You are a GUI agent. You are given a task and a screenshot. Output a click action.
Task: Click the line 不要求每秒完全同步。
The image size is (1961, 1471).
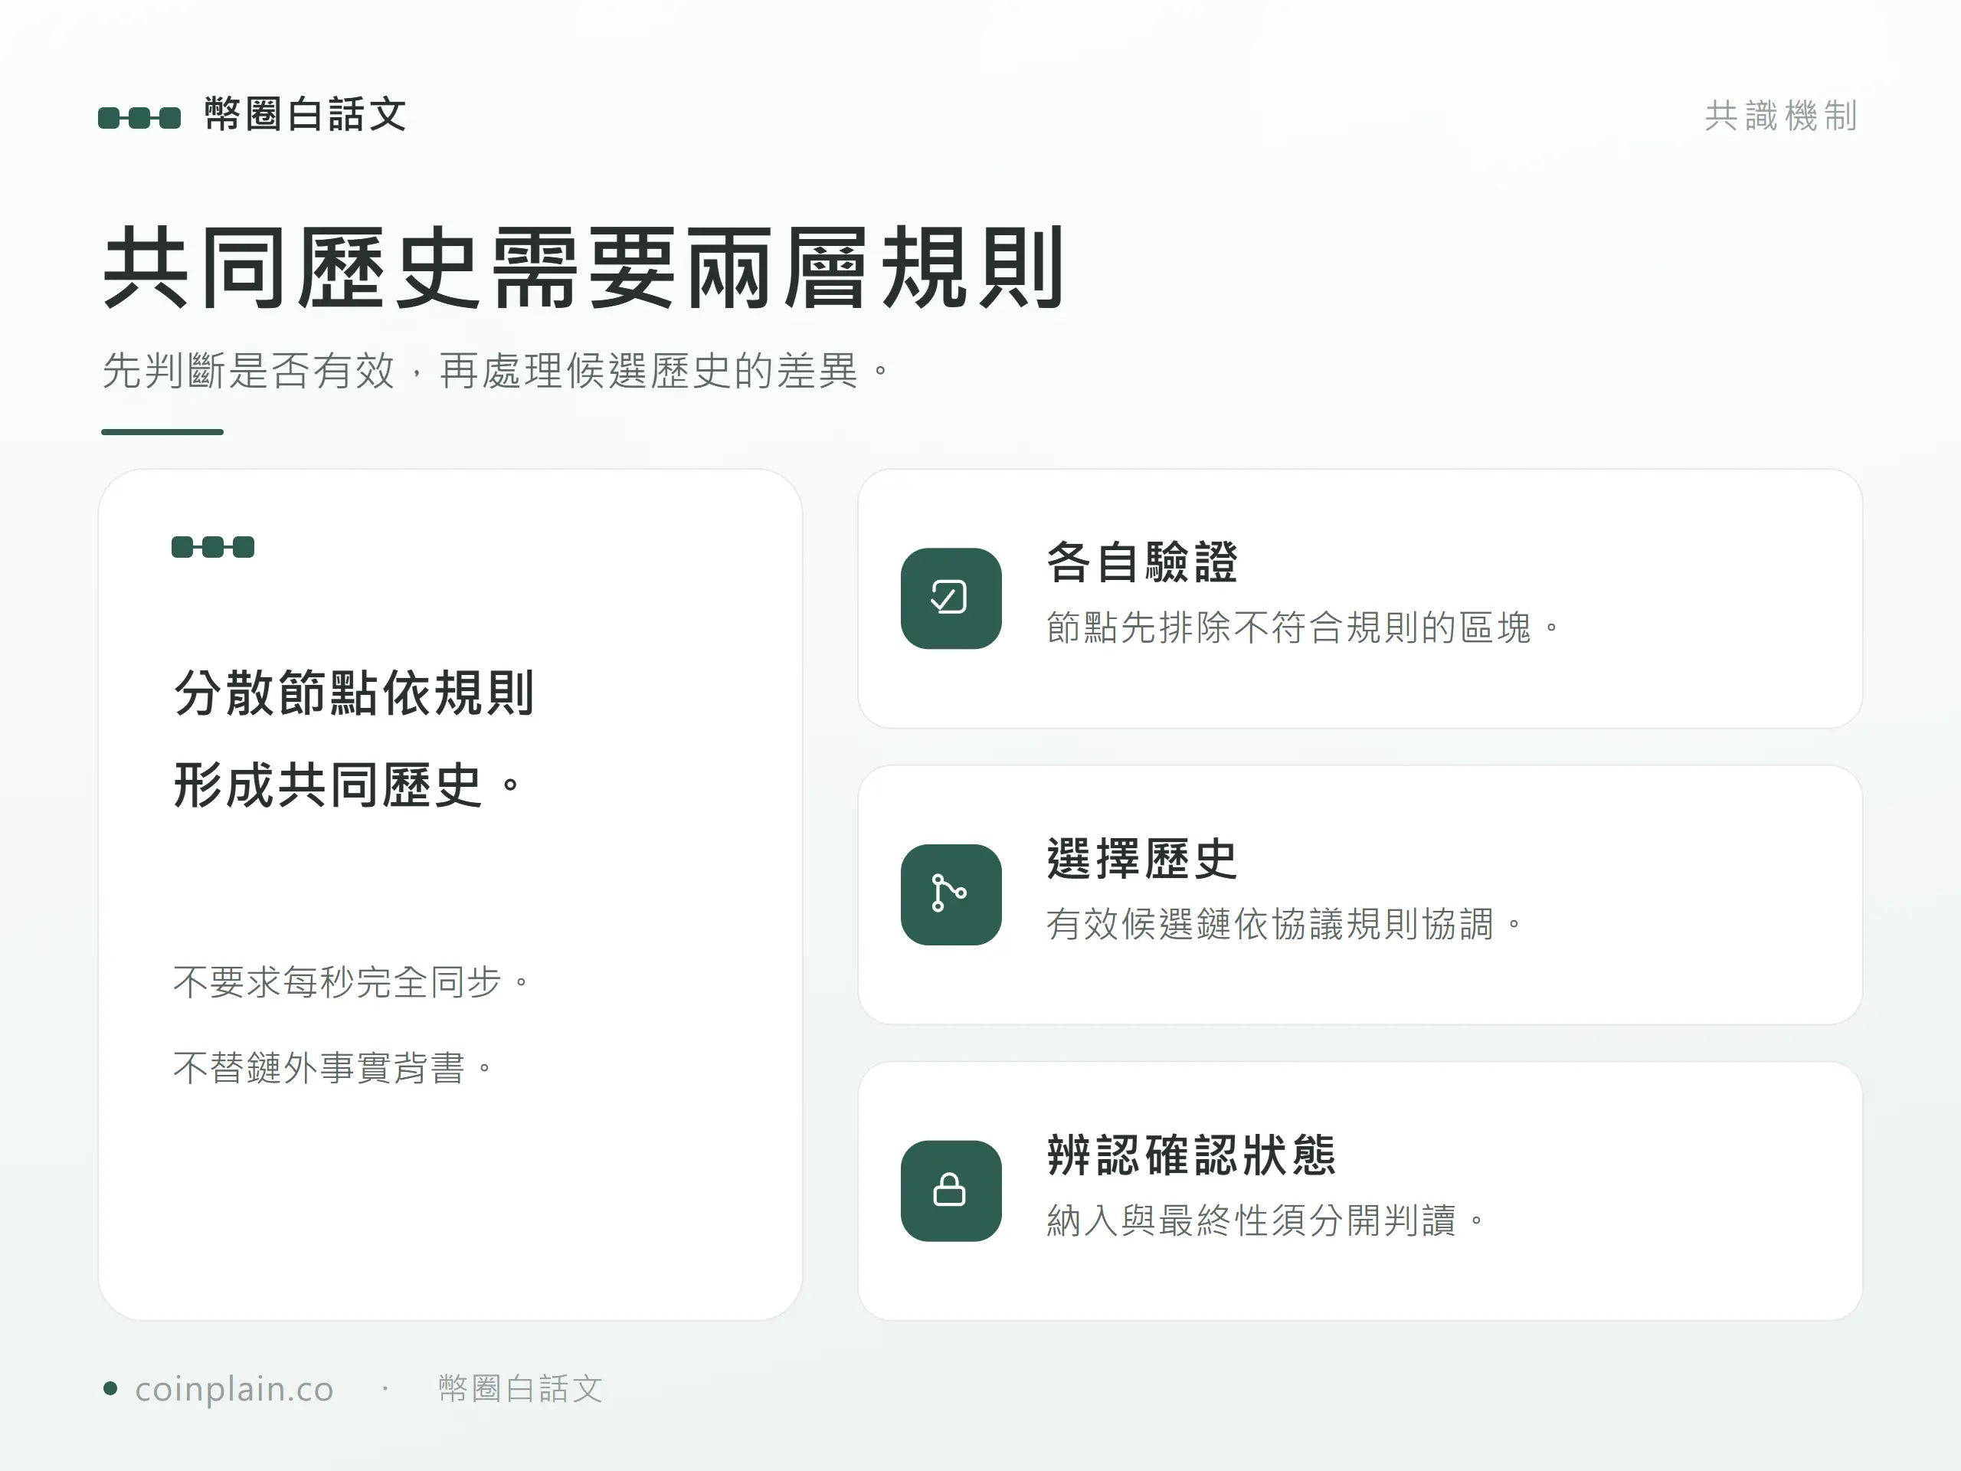click(x=352, y=981)
